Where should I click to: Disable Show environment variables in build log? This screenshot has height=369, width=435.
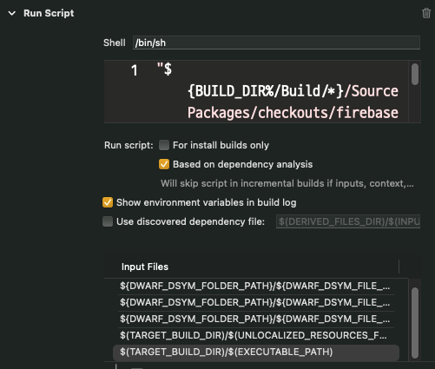point(108,202)
